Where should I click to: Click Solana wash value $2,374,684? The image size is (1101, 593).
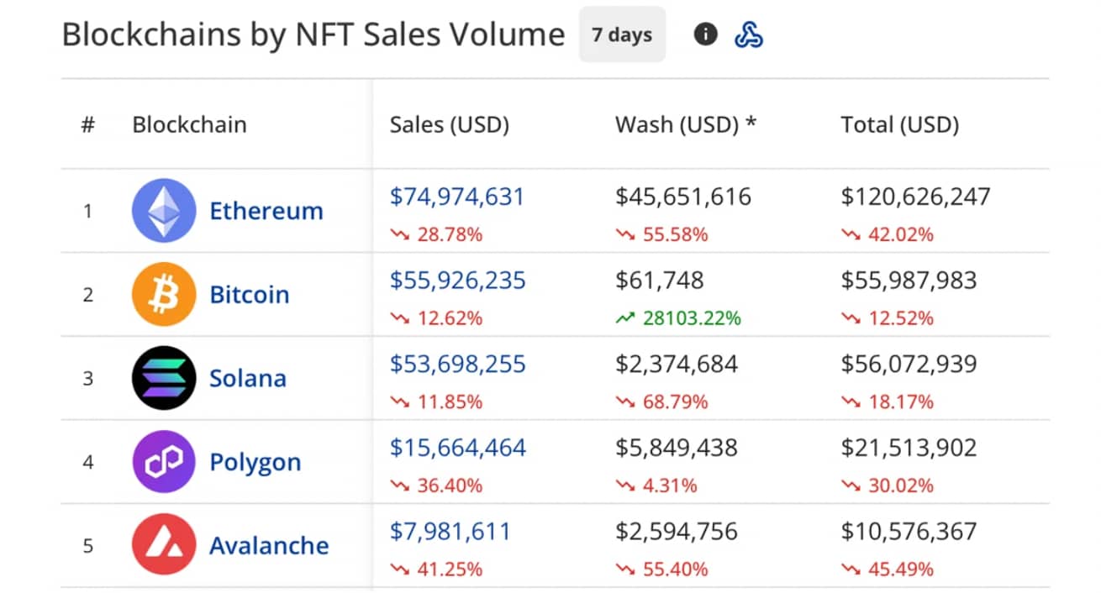(677, 365)
